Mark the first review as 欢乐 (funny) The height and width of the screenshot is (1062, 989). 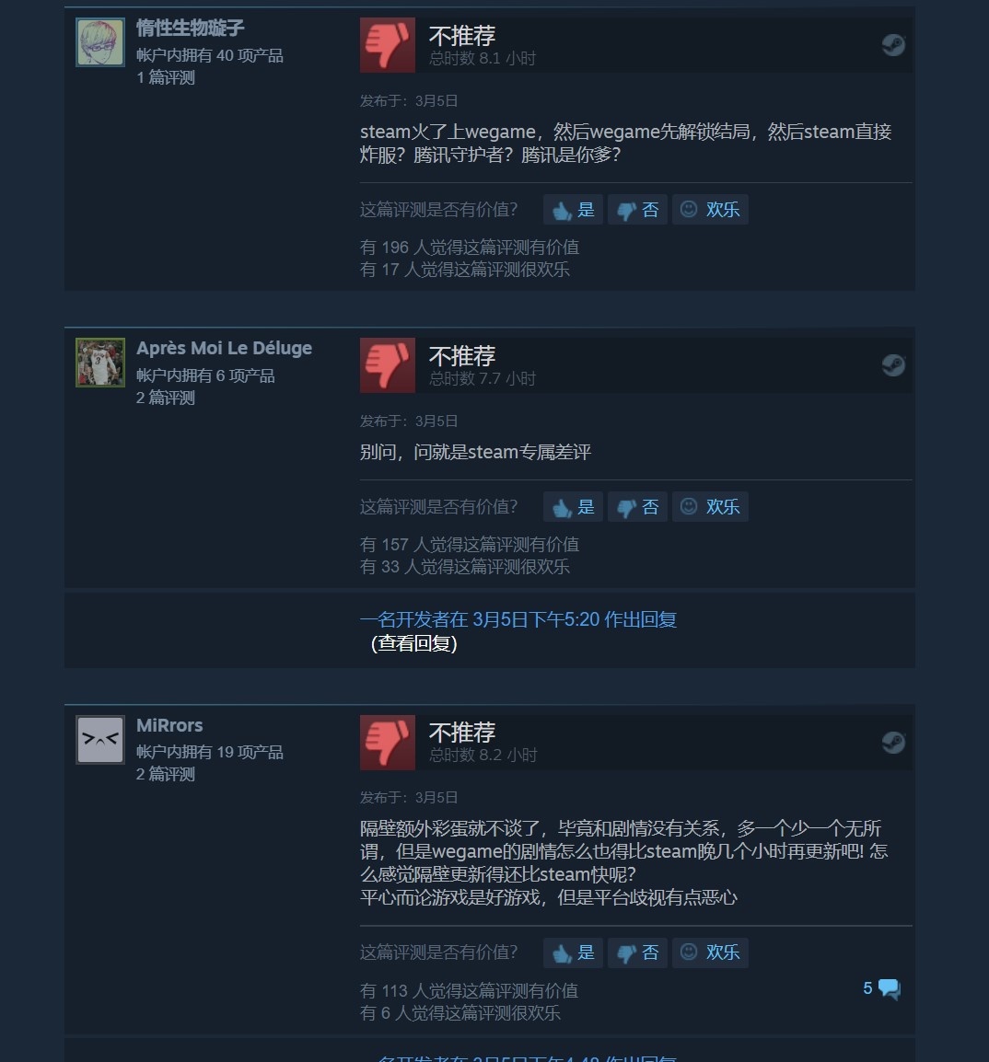(x=710, y=209)
